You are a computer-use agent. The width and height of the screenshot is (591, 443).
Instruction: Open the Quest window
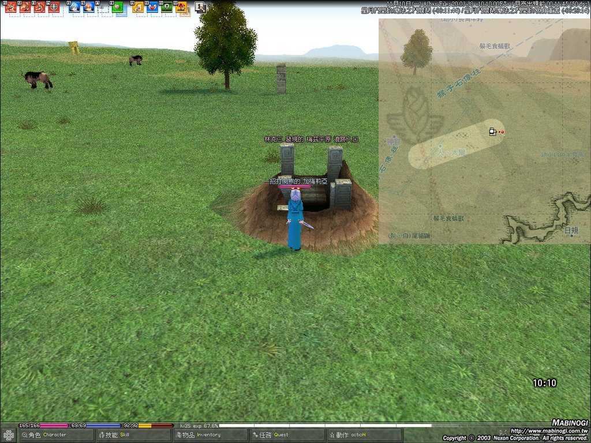coord(288,435)
